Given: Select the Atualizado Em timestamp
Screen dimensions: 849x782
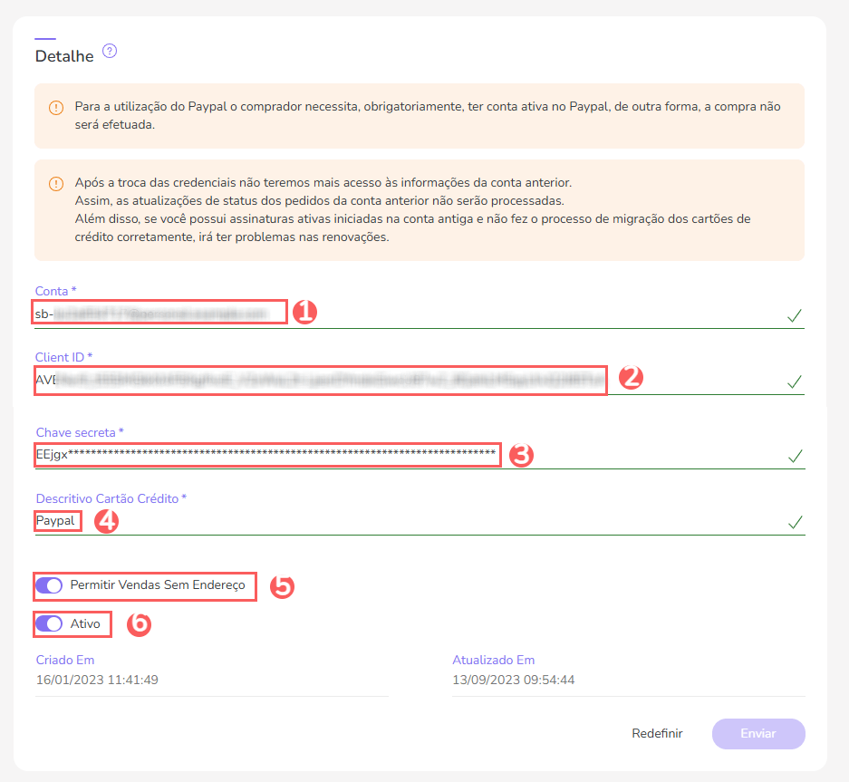Looking at the screenshot, I should point(512,679).
